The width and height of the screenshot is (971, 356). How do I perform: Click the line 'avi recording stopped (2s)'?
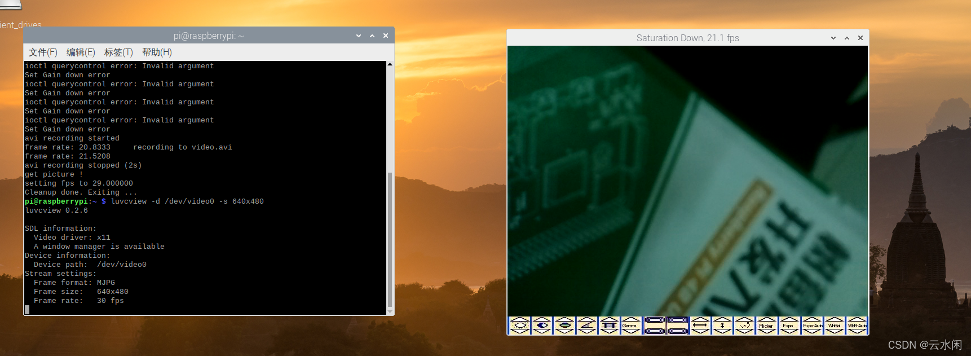click(83, 165)
